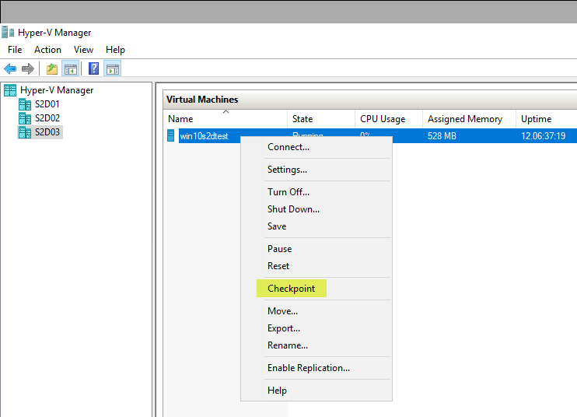Select Checkpoint in the context menu
The image size is (577, 417).
point(316,289)
